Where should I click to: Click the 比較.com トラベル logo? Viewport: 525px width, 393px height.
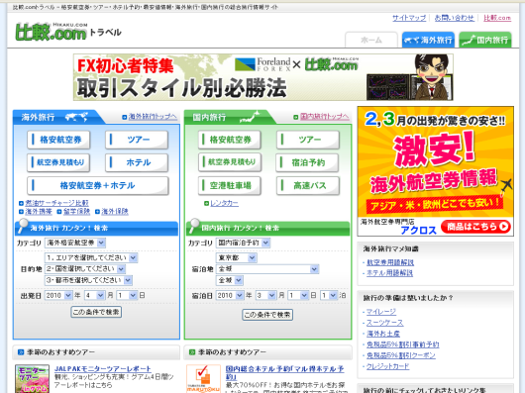(68, 32)
